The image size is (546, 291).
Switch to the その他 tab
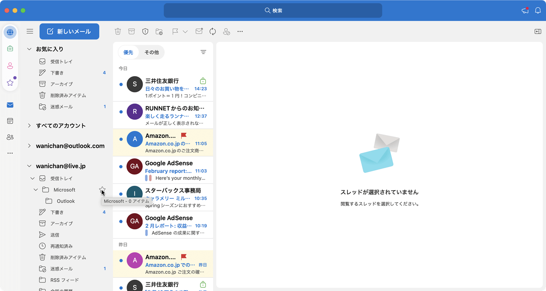click(x=152, y=52)
